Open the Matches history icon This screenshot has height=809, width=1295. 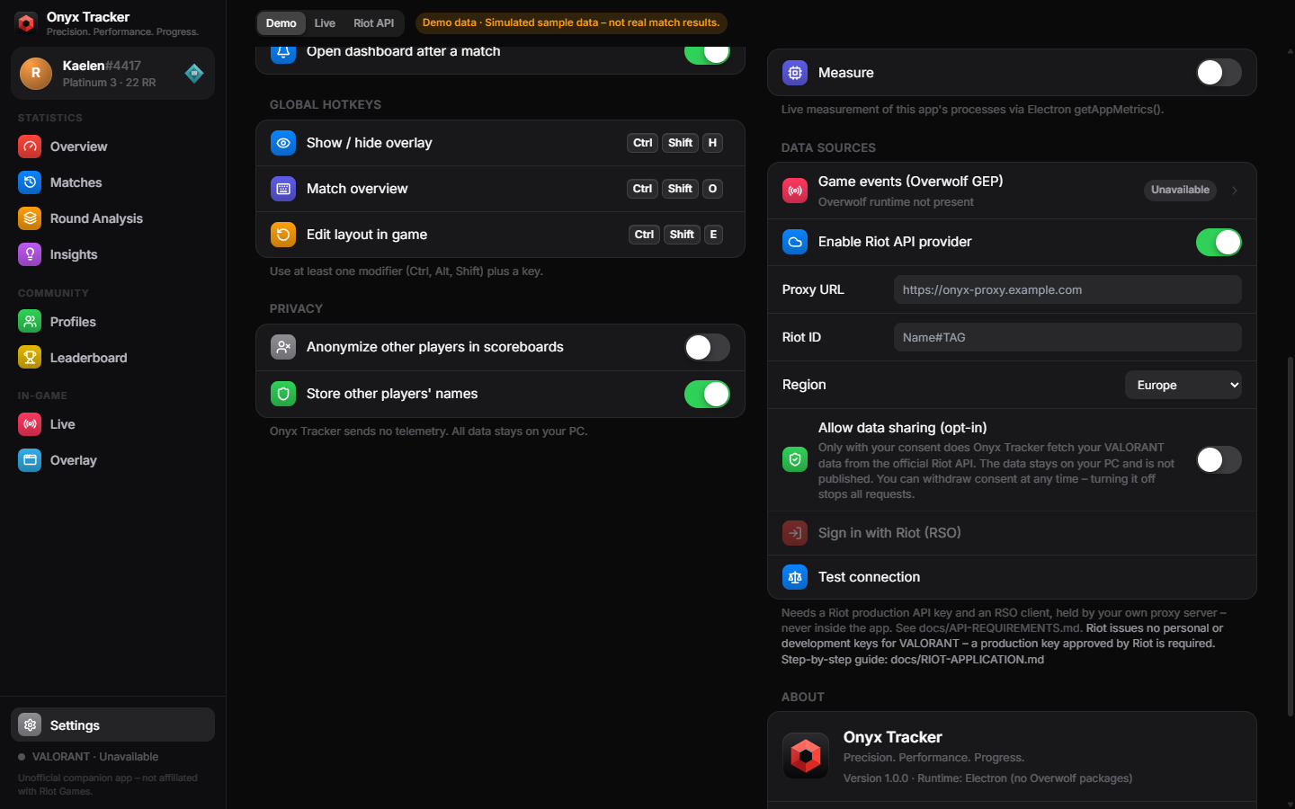tap(30, 182)
